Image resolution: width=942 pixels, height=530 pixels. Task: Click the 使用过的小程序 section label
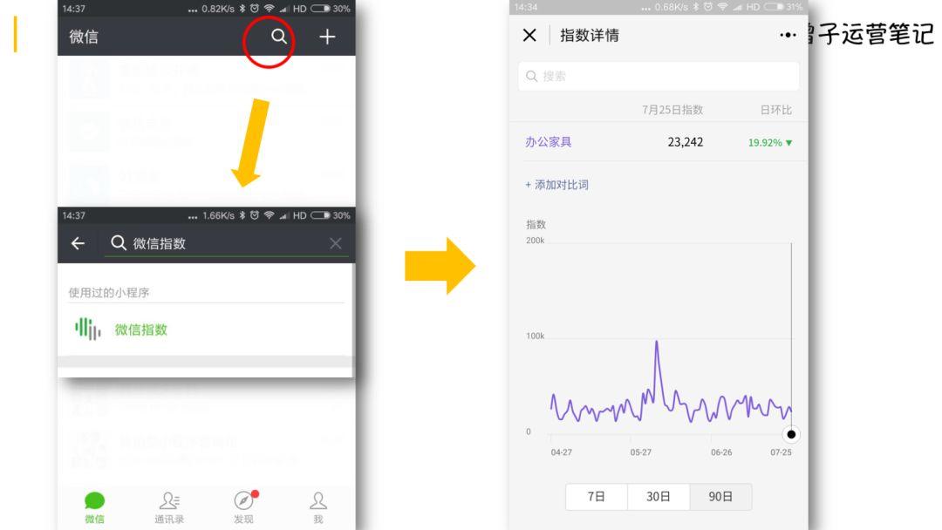(x=109, y=292)
